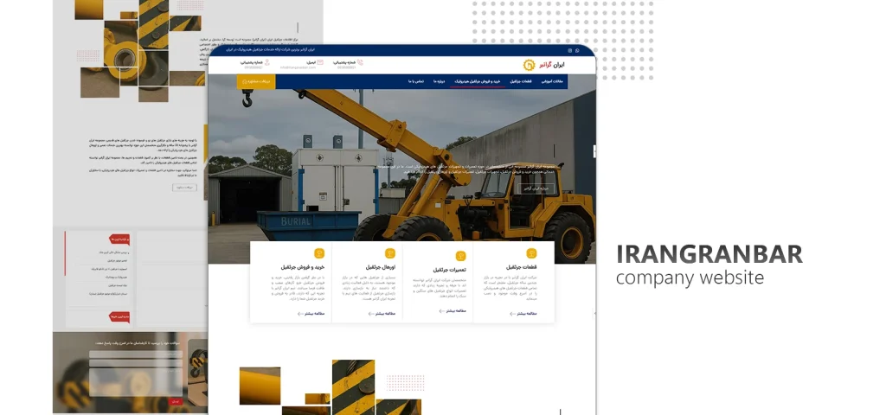886x415 pixels.
Task: Click the phone icon next to the logo
Action: [360, 63]
